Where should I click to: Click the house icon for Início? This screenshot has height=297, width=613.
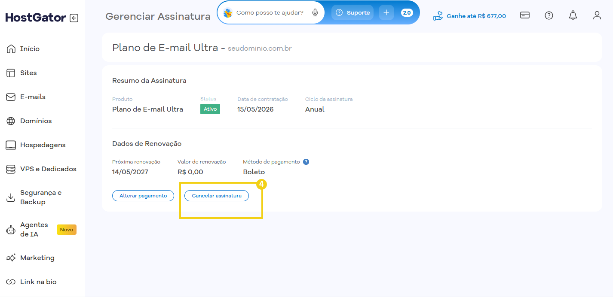click(11, 49)
